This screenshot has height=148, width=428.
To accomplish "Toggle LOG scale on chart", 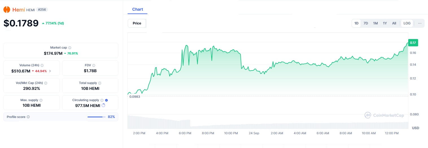I will coord(407,23).
